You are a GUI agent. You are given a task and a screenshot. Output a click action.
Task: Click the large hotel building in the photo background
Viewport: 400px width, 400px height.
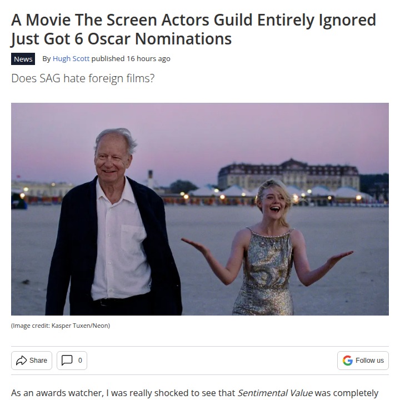(289, 175)
